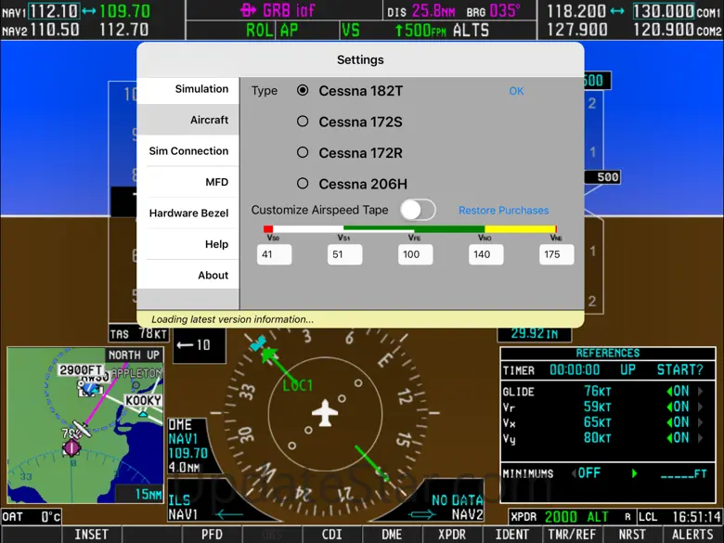Click the cyan heading bug on compass

click(258, 343)
